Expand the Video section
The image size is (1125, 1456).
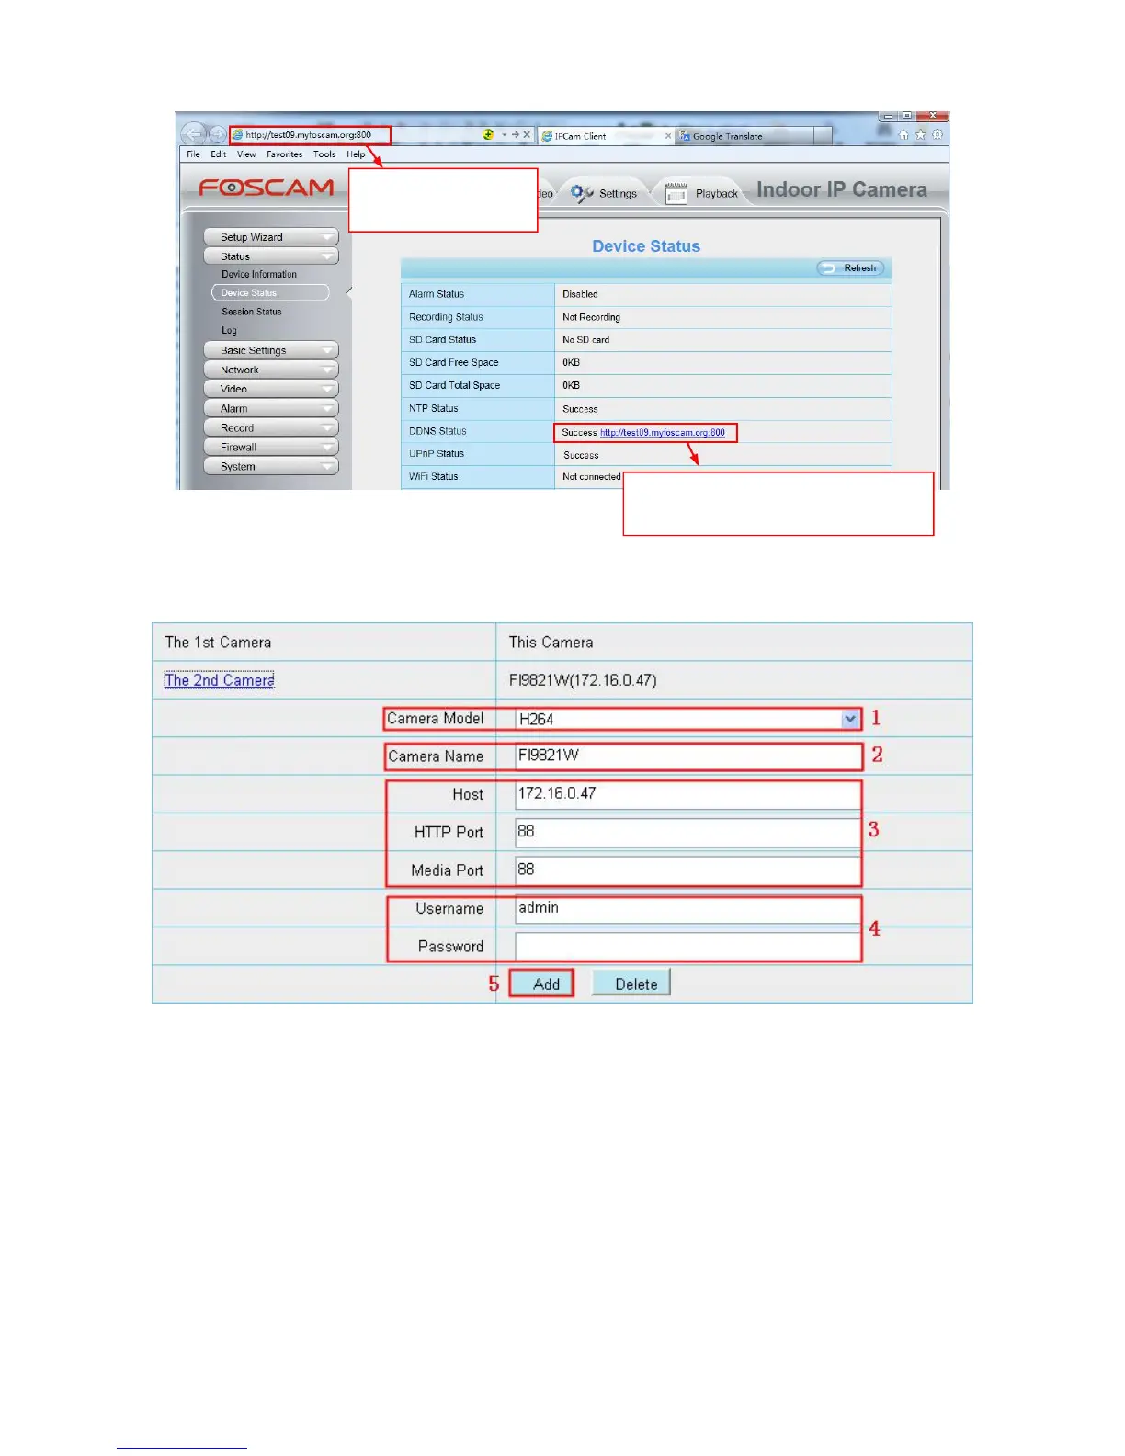tap(271, 389)
